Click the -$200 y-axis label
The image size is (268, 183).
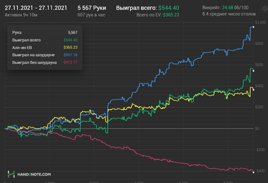tap(260, 150)
